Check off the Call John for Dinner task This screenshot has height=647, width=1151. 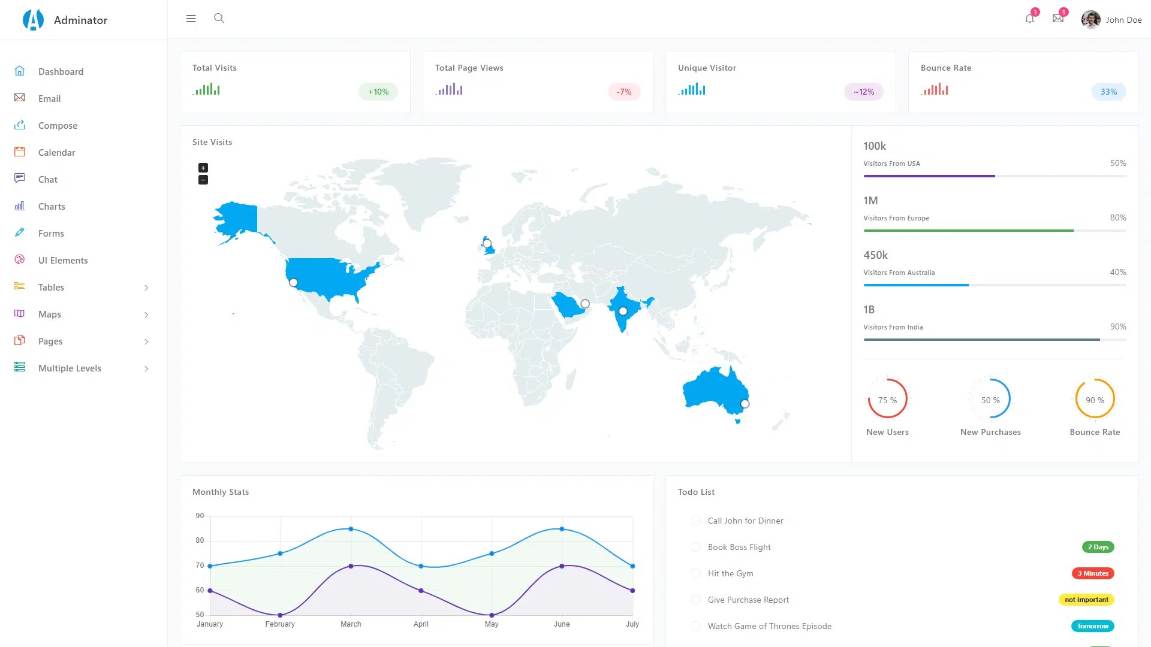(x=695, y=521)
